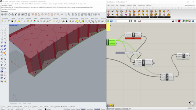
Task: Switch to the Front viewport tab
Action: 24,104
